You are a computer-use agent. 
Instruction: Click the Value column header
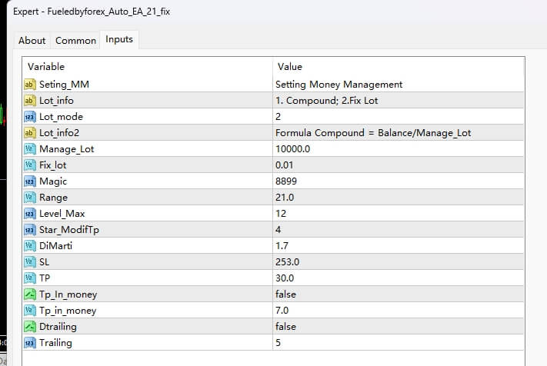(x=289, y=67)
